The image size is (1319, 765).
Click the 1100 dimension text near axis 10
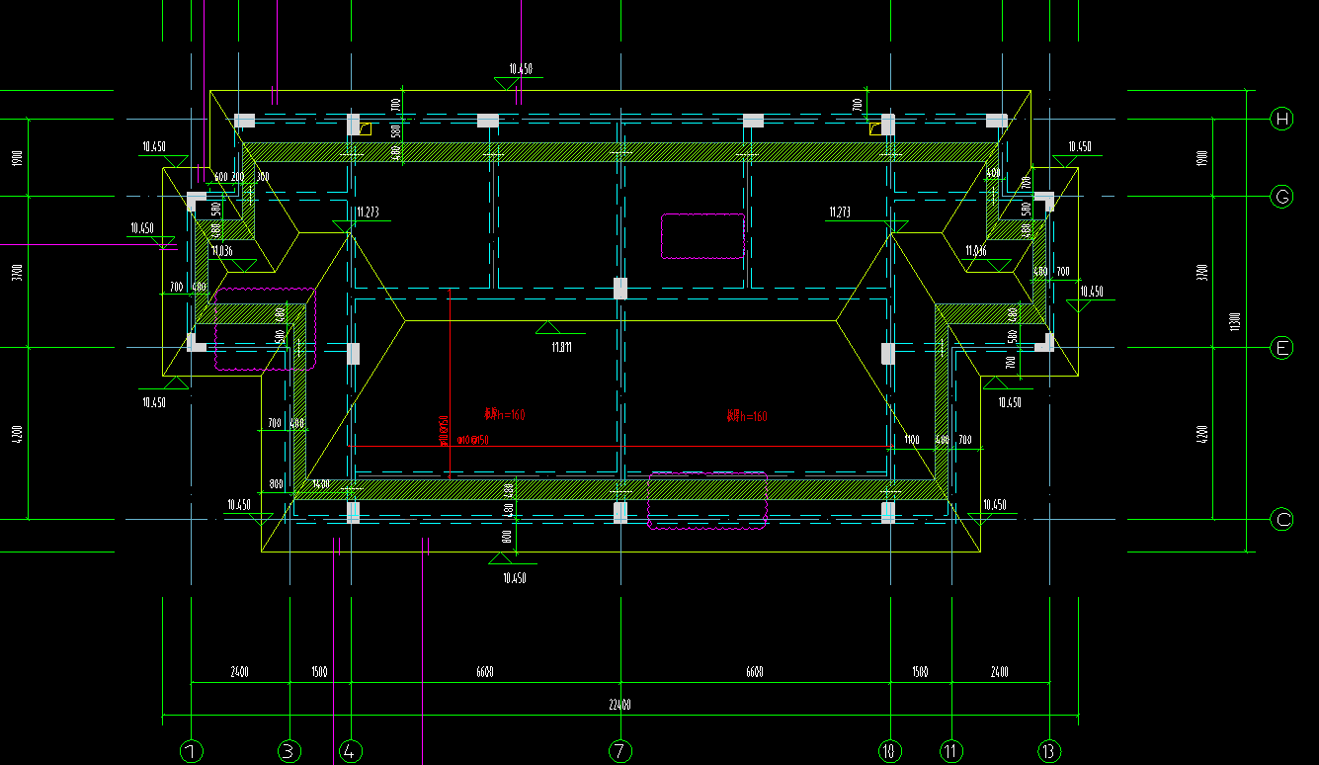click(x=911, y=439)
